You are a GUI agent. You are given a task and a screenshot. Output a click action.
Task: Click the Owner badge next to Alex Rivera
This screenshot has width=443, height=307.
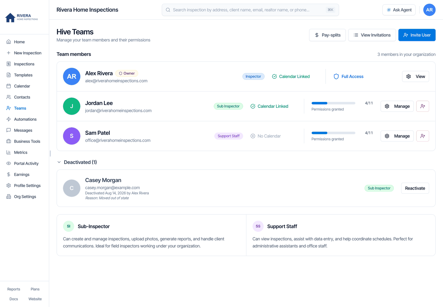coord(127,74)
